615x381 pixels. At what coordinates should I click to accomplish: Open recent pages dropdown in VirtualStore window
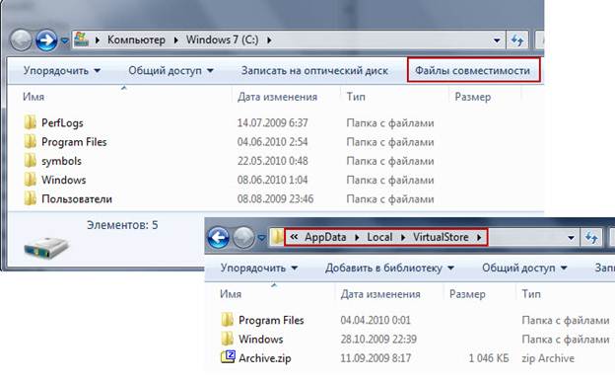261,238
